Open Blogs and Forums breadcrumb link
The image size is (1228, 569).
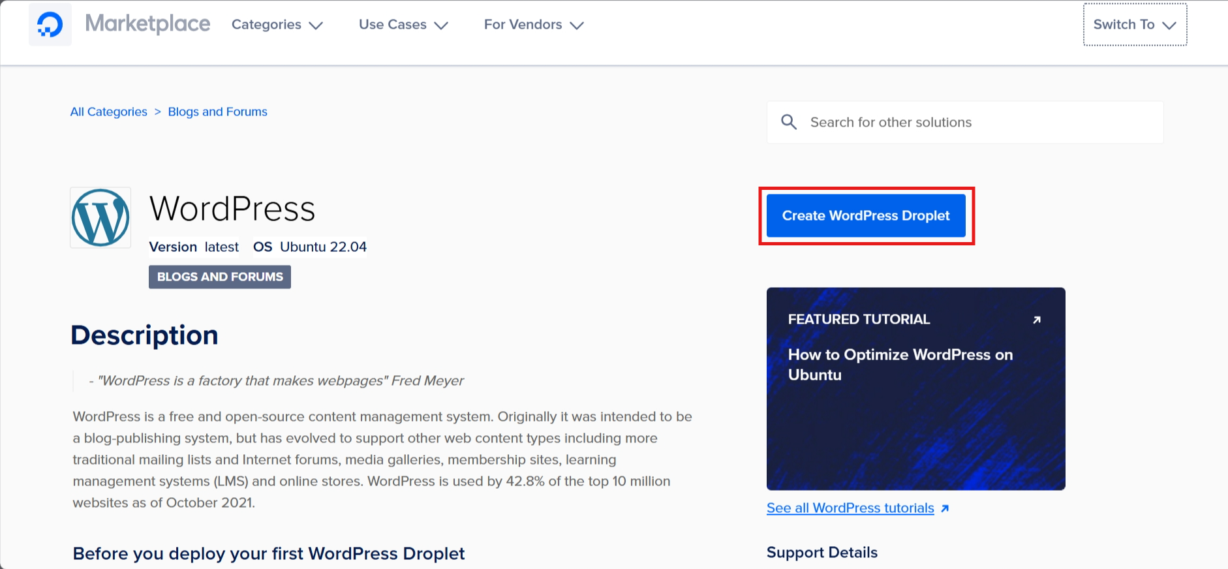218,112
